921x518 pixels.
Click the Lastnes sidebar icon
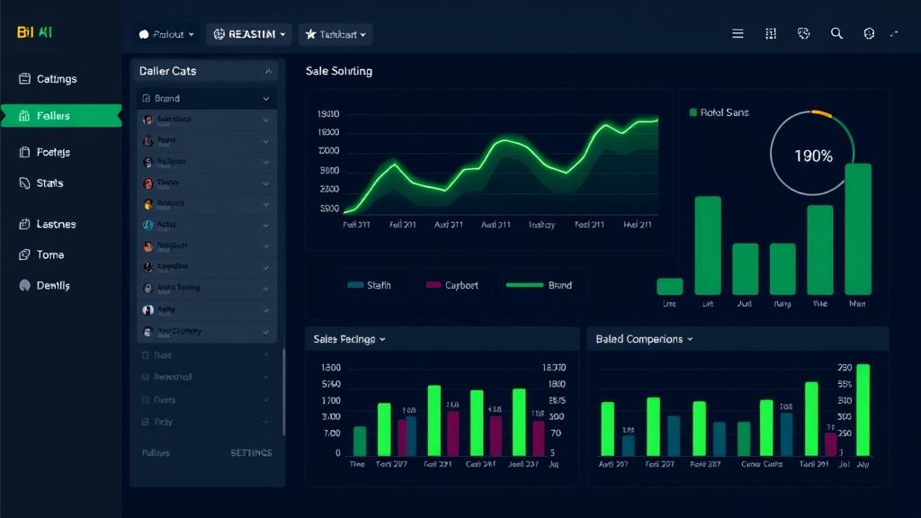pos(24,224)
